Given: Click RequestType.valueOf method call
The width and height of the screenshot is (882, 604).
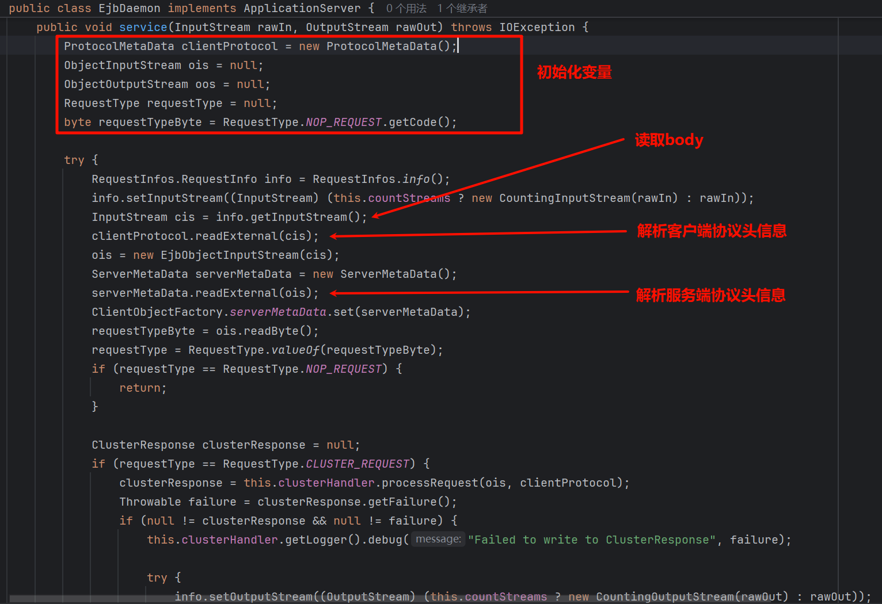Looking at the screenshot, I should [x=295, y=350].
